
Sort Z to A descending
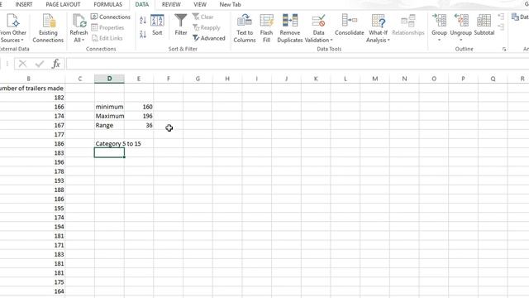point(143,34)
